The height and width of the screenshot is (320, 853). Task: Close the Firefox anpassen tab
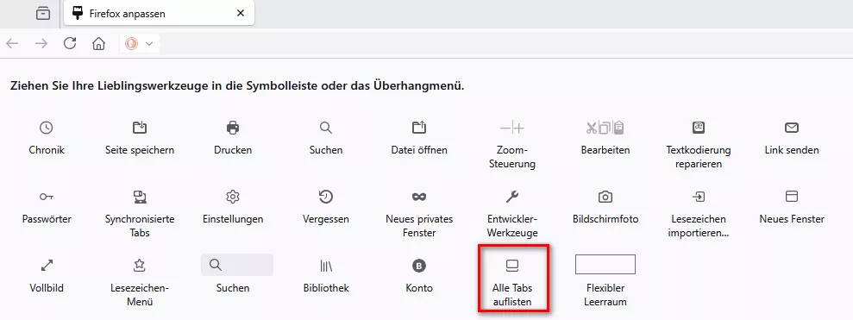click(x=241, y=13)
